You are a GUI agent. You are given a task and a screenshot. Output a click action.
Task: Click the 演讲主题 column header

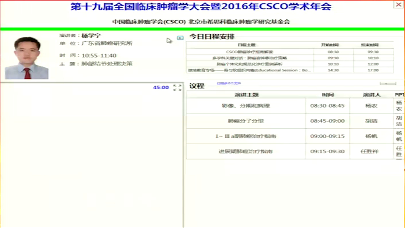click(x=246, y=95)
